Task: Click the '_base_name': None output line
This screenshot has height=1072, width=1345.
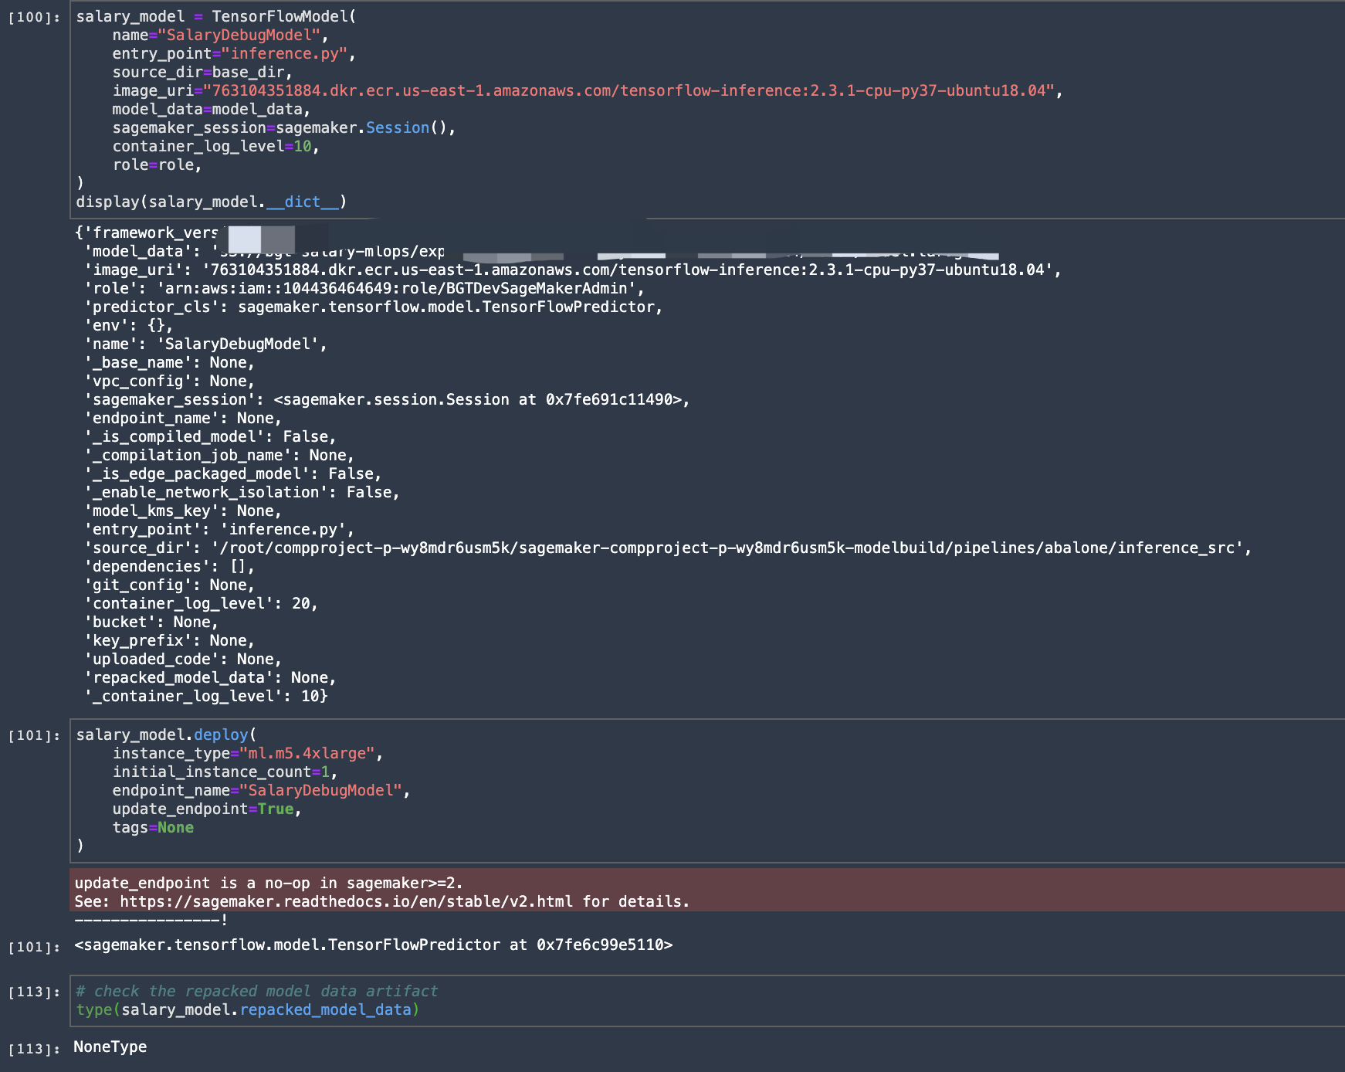Action: pyautogui.click(x=170, y=362)
